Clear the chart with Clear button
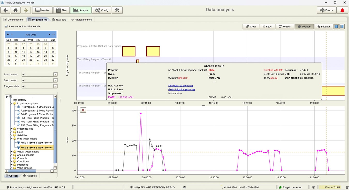The height and width of the screenshot is (190, 349). tap(251, 26)
